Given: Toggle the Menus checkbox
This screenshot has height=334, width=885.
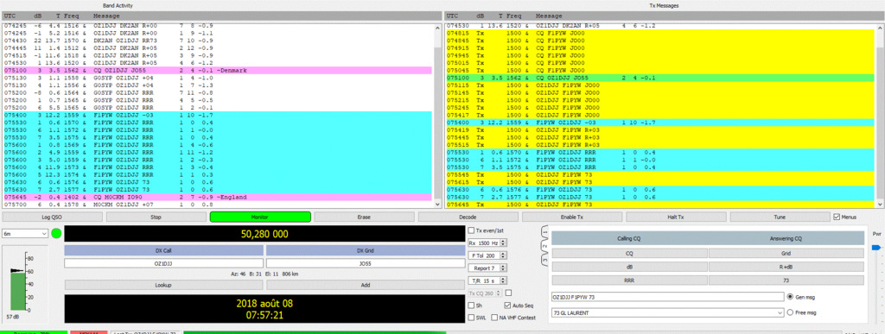Looking at the screenshot, I should [837, 217].
